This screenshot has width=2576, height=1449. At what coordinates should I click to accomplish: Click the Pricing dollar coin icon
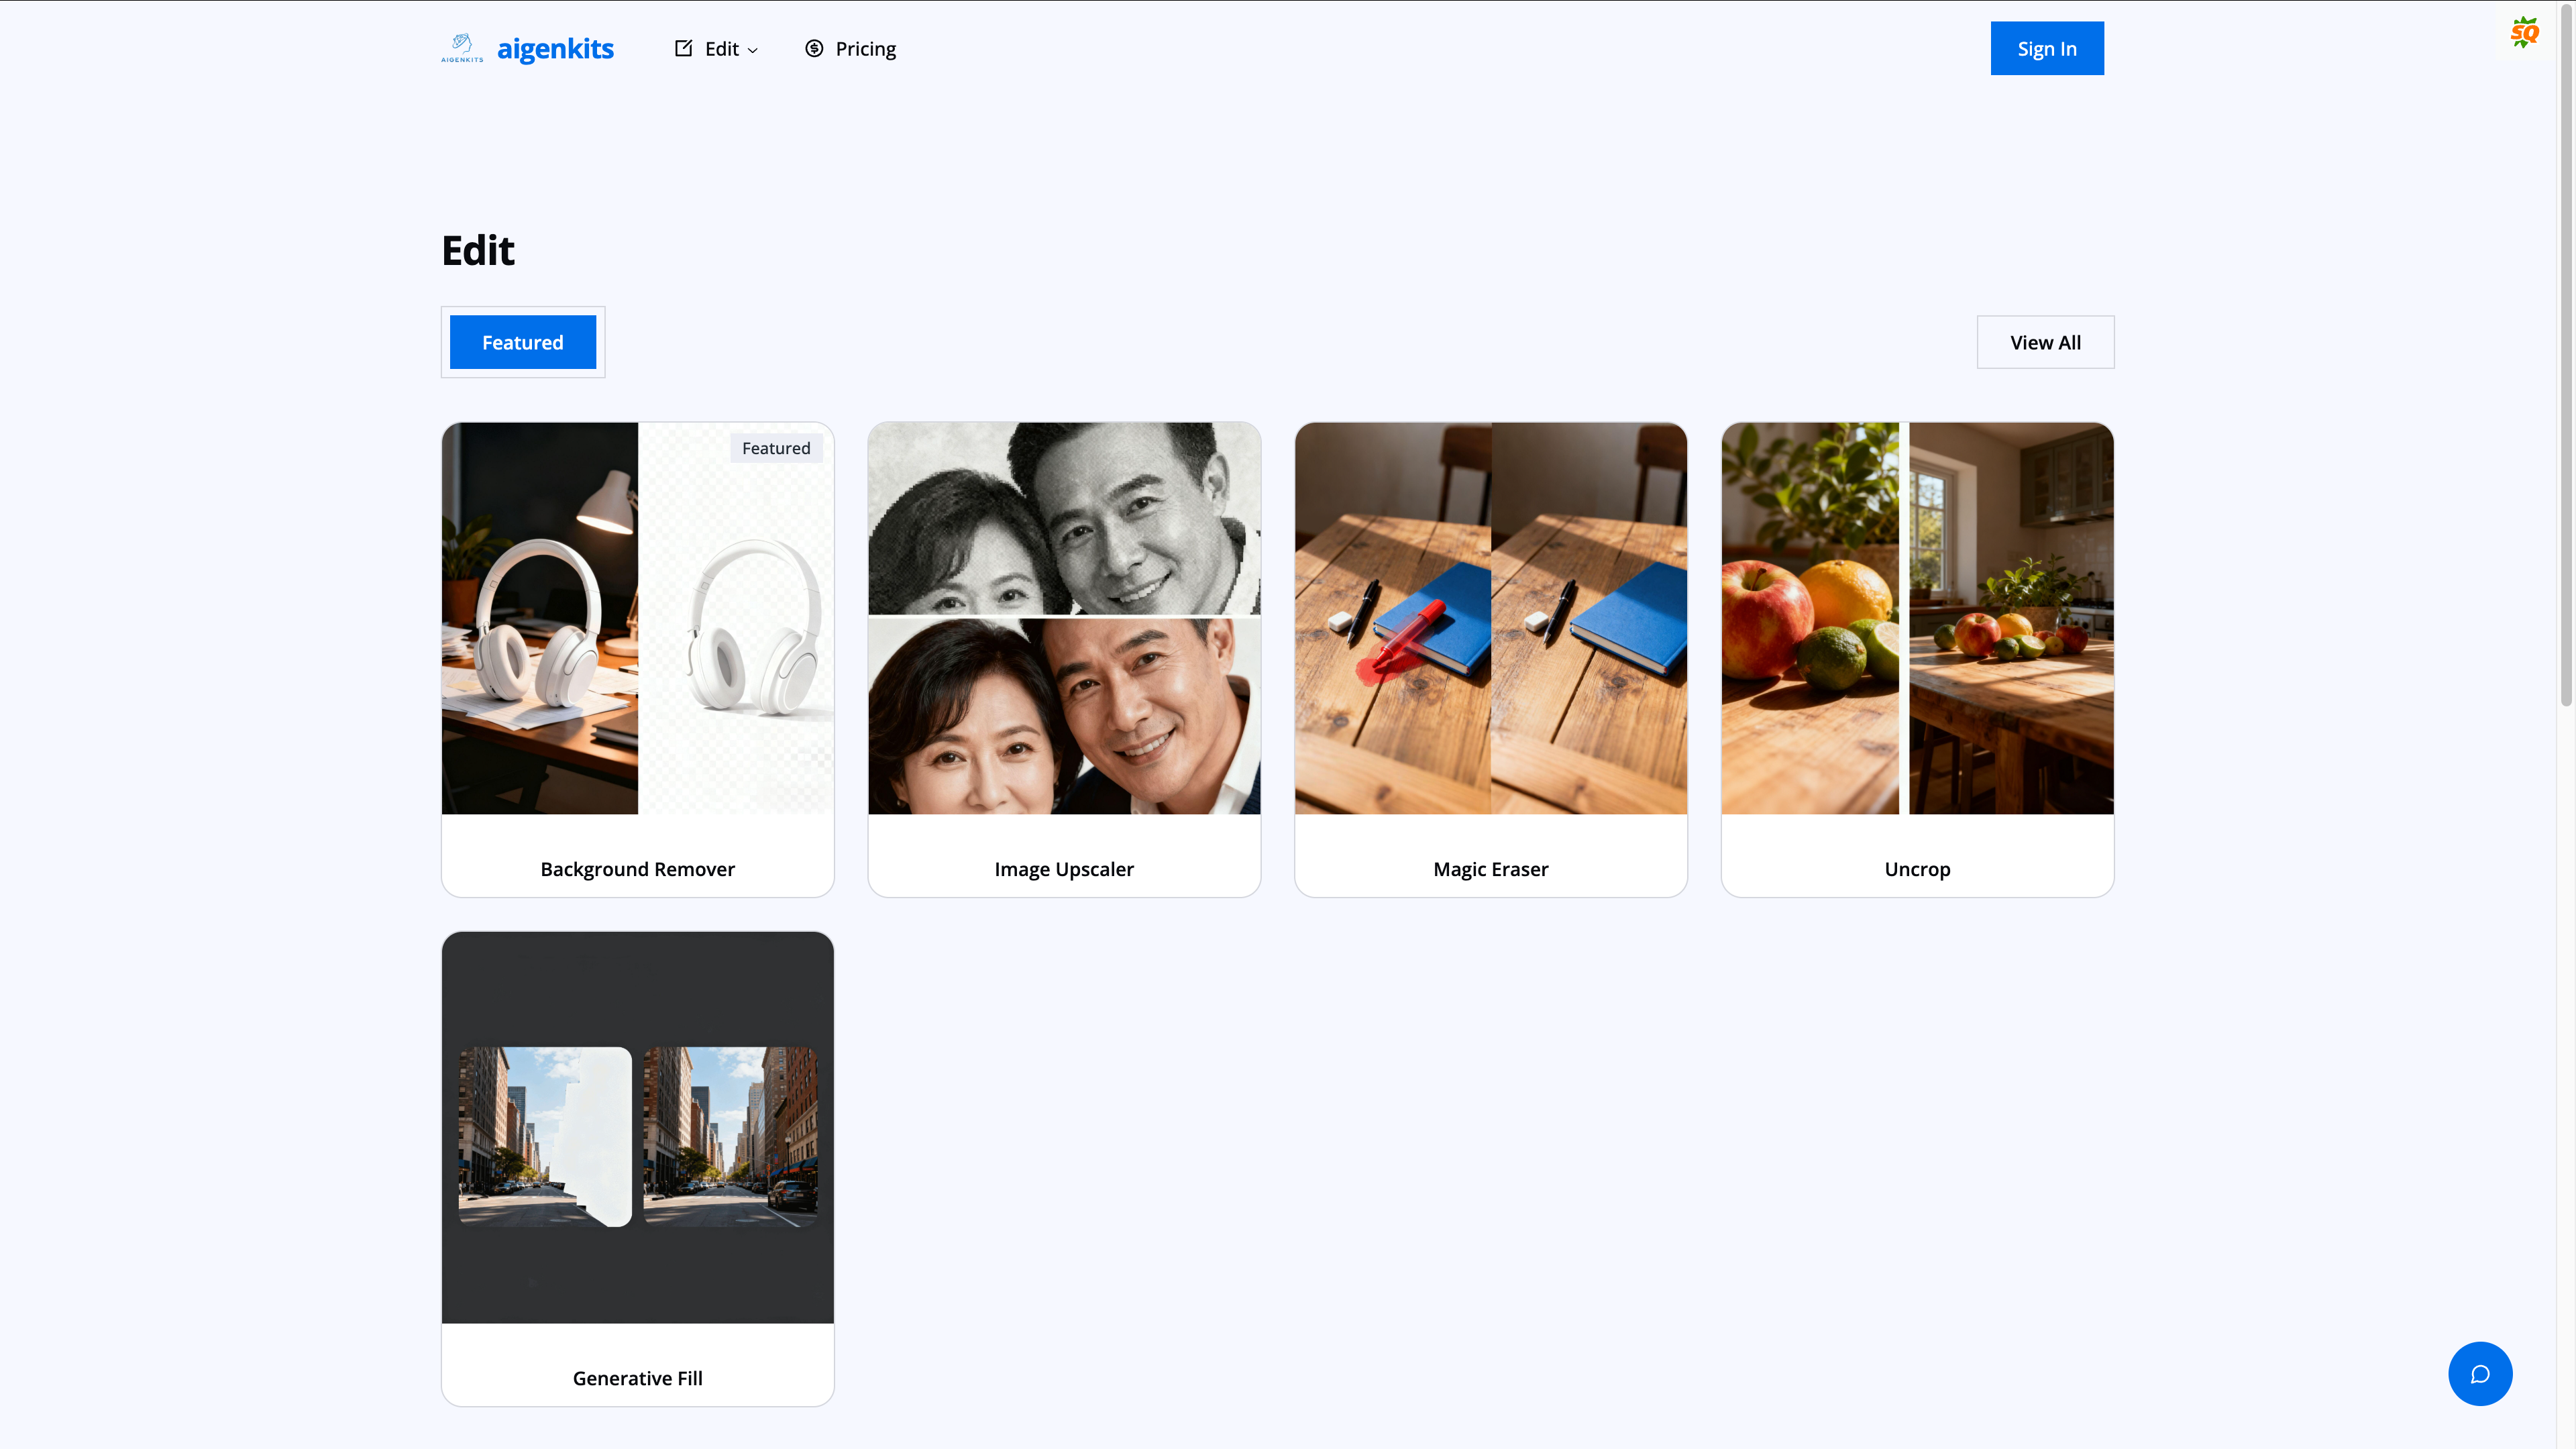[x=814, y=48]
